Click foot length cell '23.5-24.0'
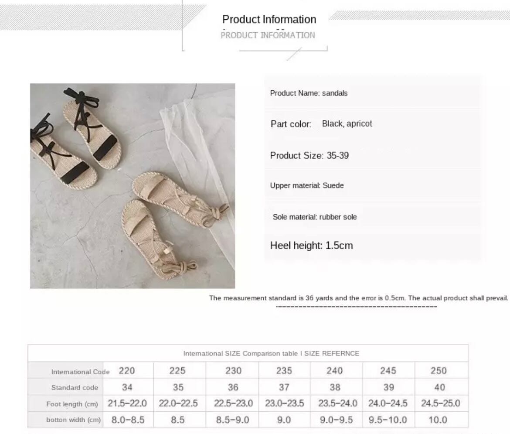The width and height of the screenshot is (510, 434). 338,403
